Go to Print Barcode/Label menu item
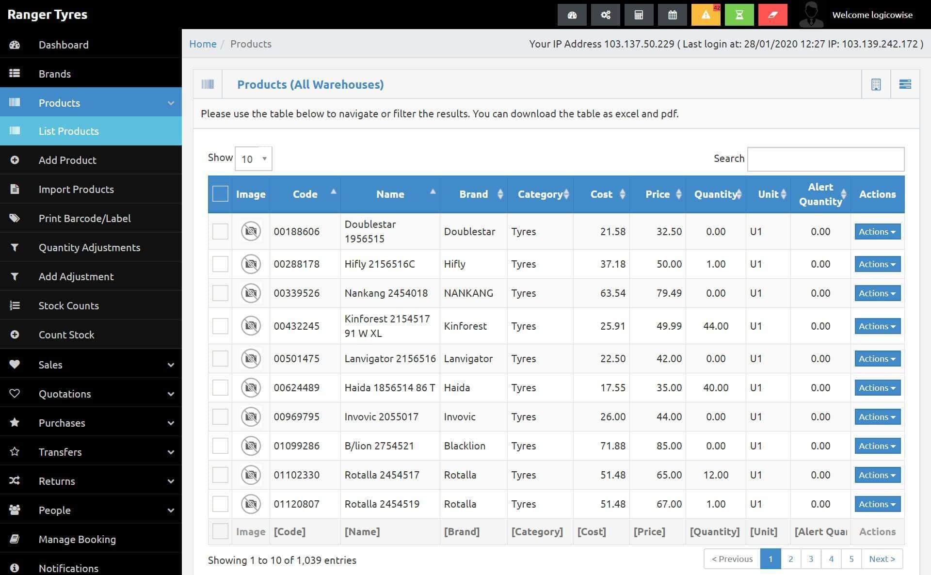Viewport: 931px width, 575px height. pyautogui.click(x=84, y=218)
